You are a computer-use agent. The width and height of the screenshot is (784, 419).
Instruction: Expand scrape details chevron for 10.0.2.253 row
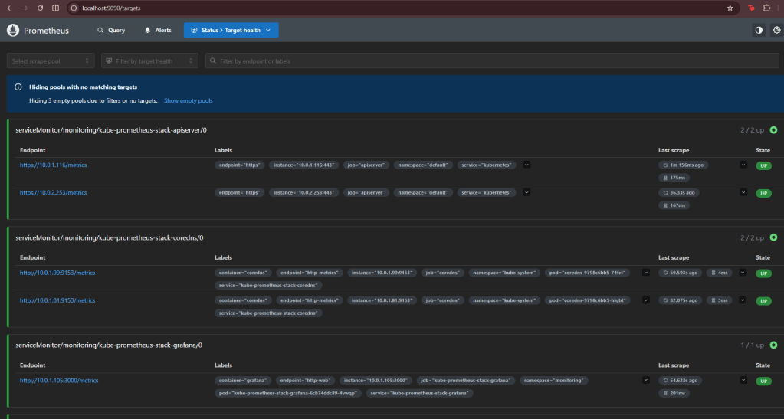click(743, 192)
